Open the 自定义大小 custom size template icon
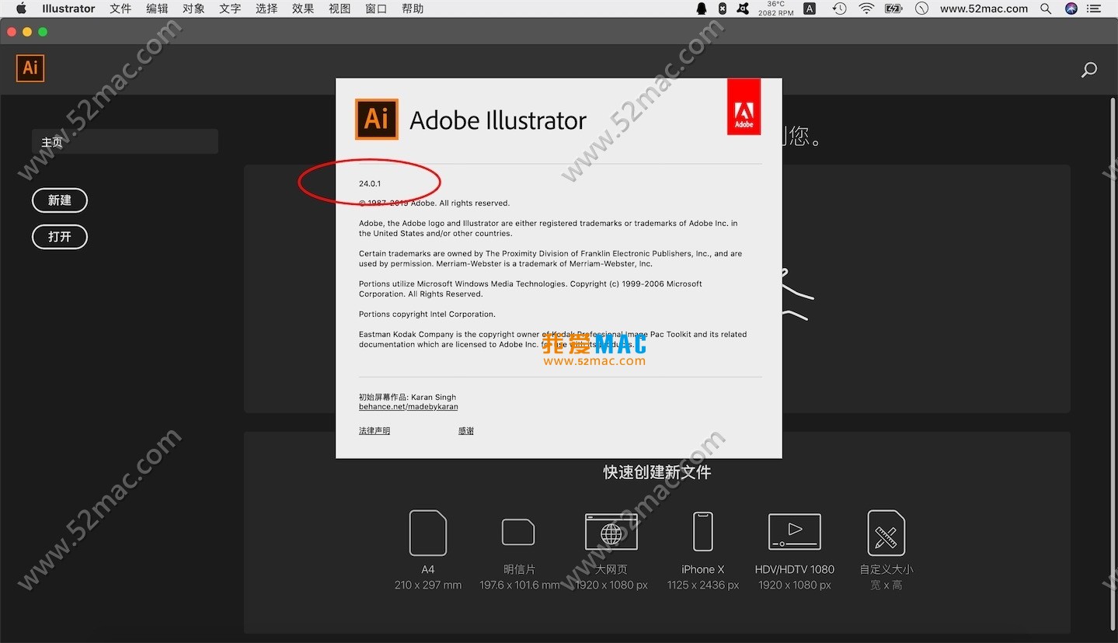Viewport: 1118px width, 643px height. 885,532
